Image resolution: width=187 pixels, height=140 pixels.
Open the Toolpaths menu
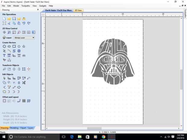[x=26, y=6]
